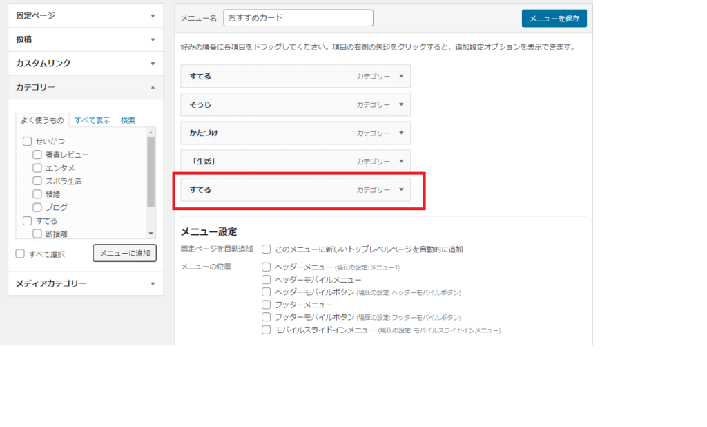Check the ヘッダーメニュー location checkbox
Screen dimensions: 707x427
coord(266,267)
